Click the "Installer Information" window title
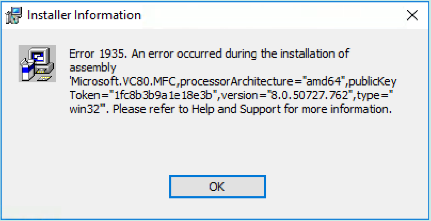The height and width of the screenshot is (221, 431). [x=84, y=15]
